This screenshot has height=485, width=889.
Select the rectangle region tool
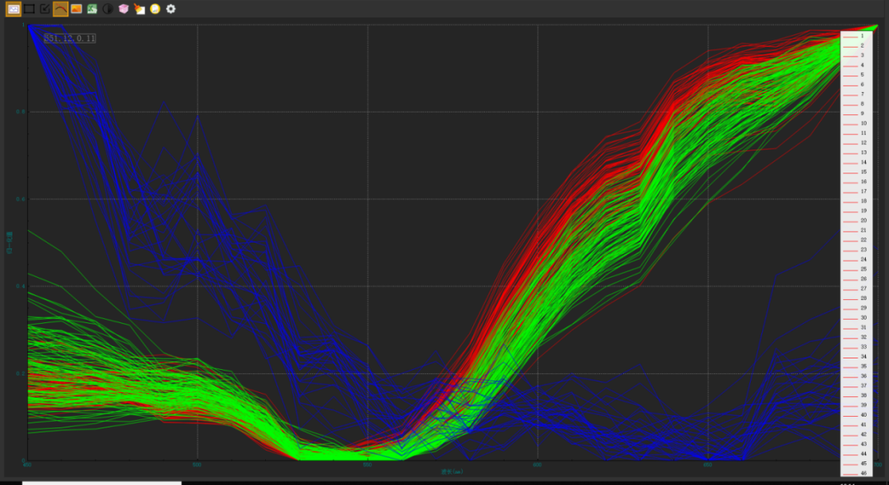point(30,9)
